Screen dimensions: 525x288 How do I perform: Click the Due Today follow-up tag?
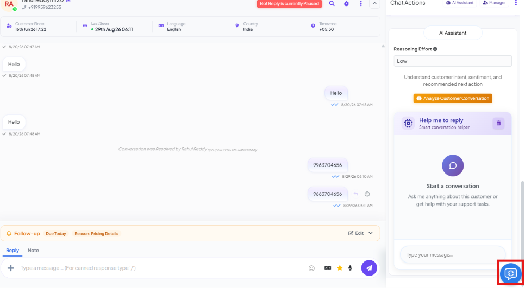[56, 234]
